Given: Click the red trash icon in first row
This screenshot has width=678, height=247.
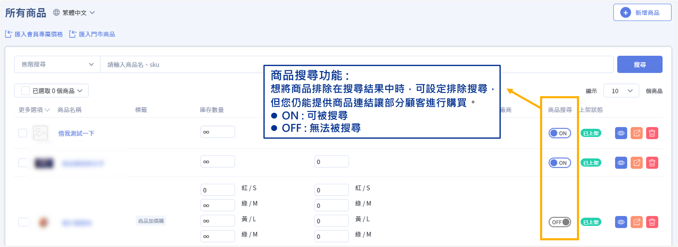Looking at the screenshot, I should pyautogui.click(x=652, y=133).
